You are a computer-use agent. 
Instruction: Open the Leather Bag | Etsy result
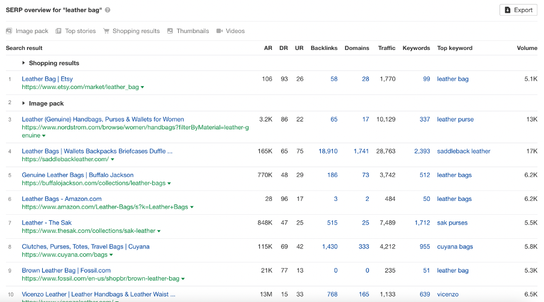(x=47, y=79)
